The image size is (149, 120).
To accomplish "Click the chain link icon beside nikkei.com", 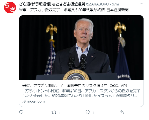I will pos(24,101).
